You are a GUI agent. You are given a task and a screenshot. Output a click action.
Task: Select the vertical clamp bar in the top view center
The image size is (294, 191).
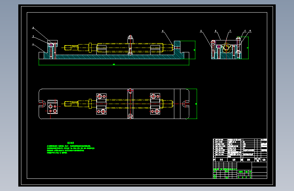[x=130, y=104]
